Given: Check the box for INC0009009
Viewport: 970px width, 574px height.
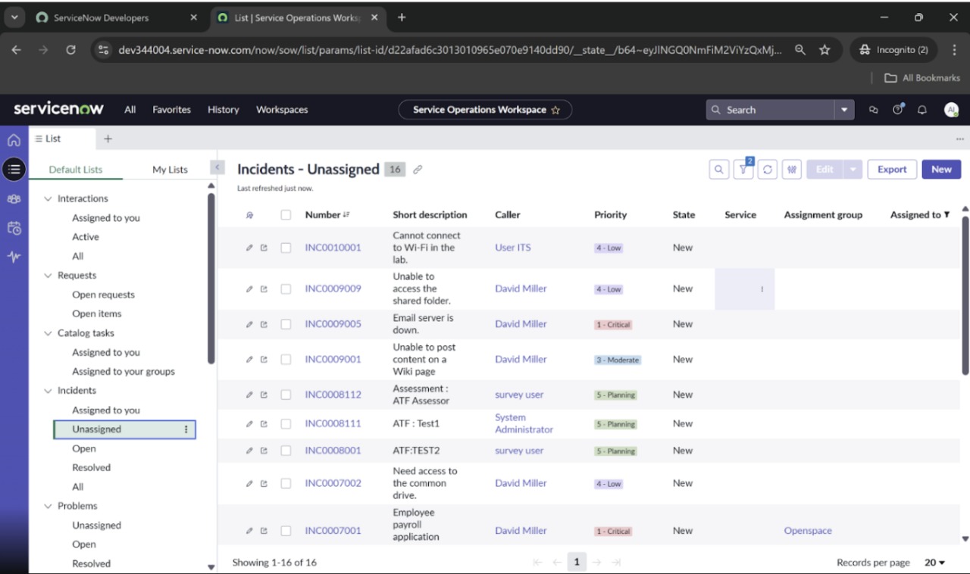Looking at the screenshot, I should point(286,289).
